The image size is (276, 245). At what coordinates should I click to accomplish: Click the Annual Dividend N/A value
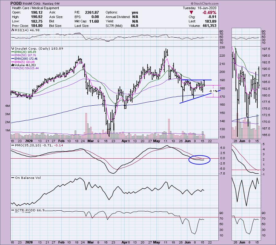coord(135,17)
